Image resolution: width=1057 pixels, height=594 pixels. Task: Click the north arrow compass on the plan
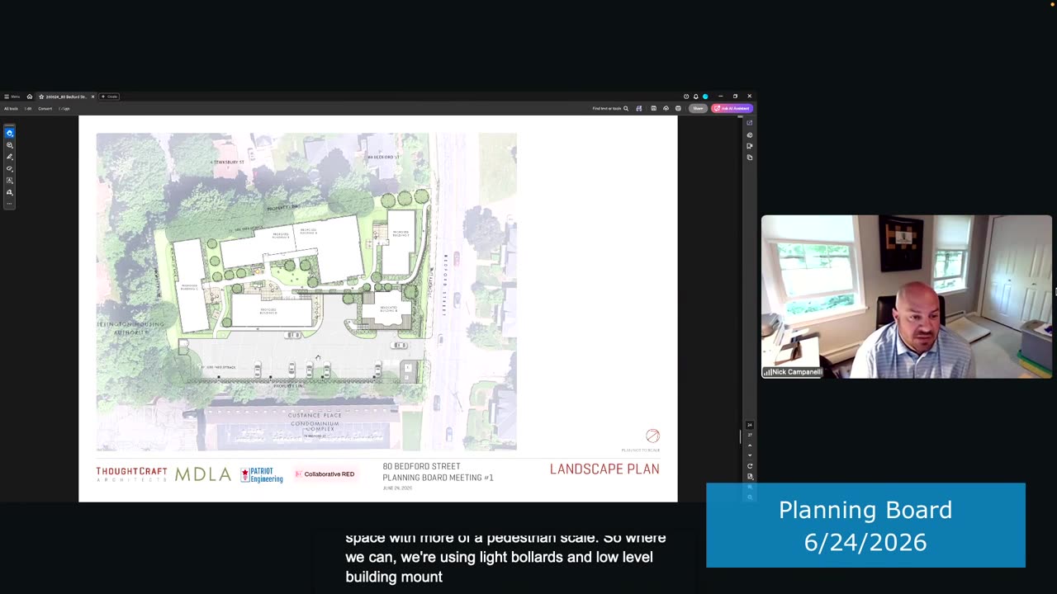(652, 436)
